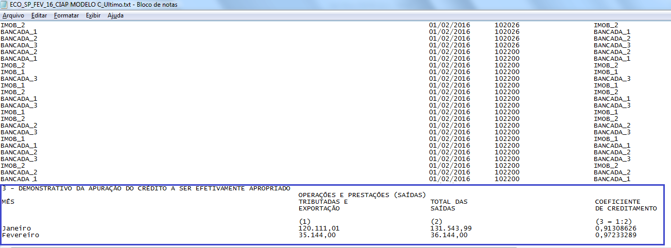Click the text OPERAÇÕES E PRESTAÇÕES (SAÍDAS)
The height and width of the screenshot is (248, 671).
point(362,194)
